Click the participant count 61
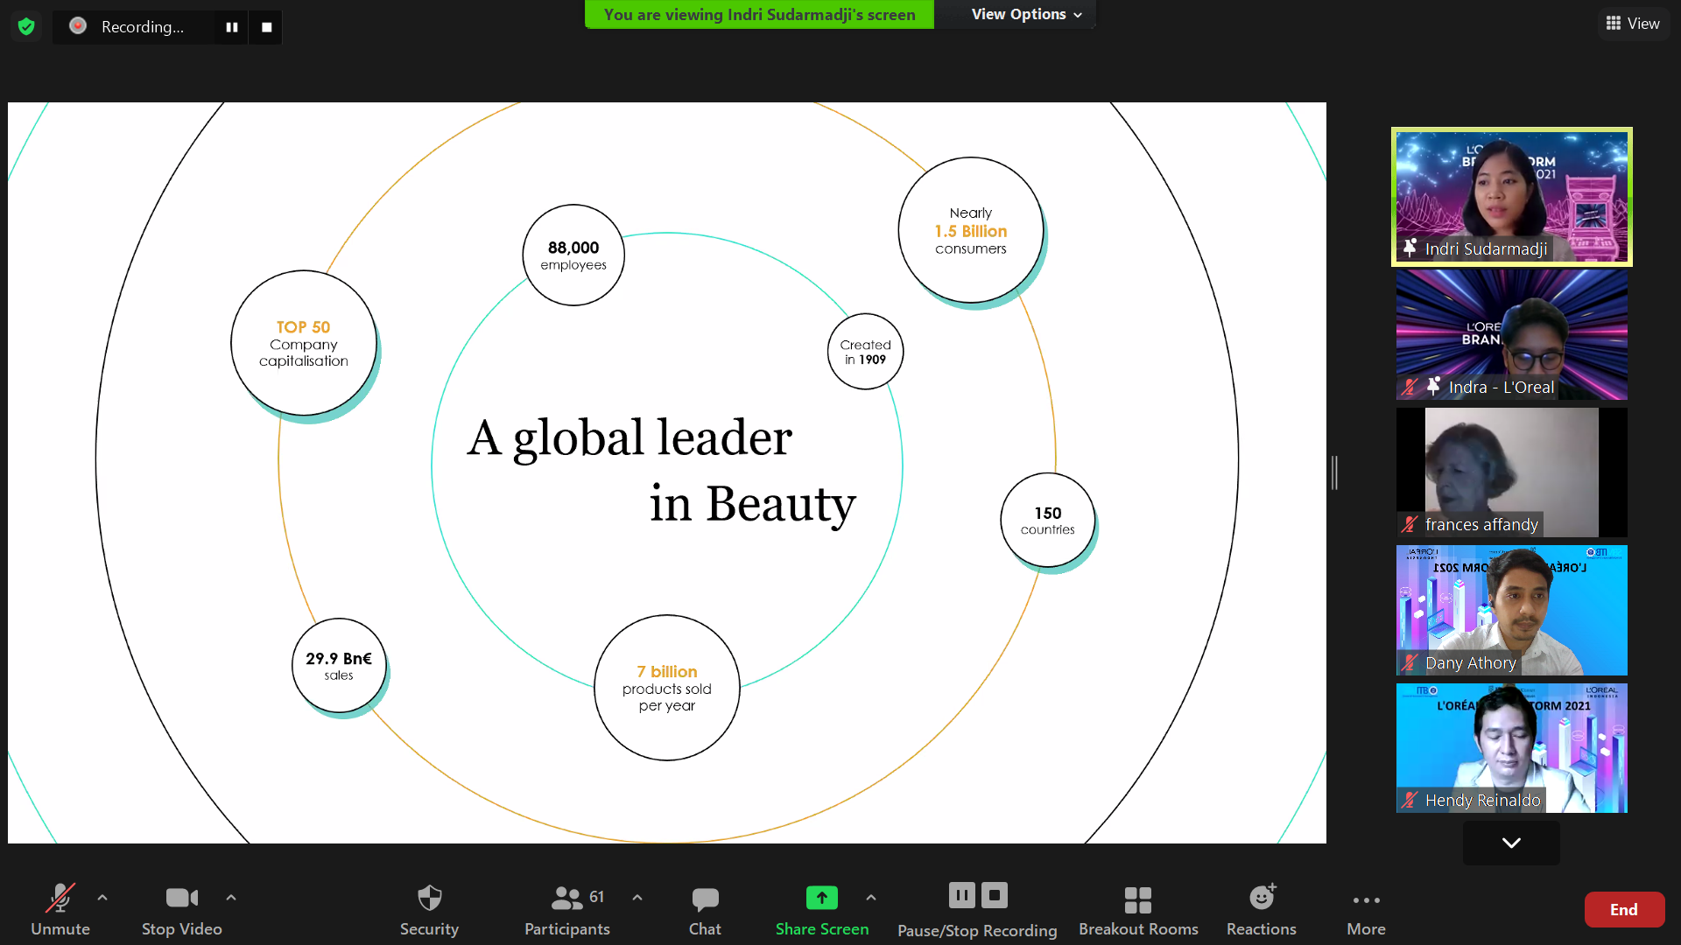Image resolution: width=1681 pixels, height=945 pixels. pos(596,897)
